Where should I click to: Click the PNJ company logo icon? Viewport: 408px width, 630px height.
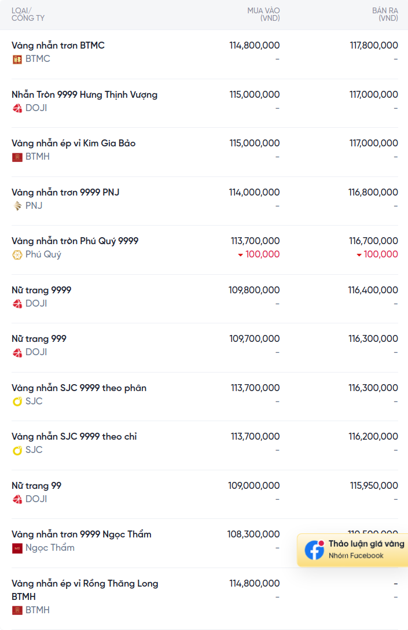coord(17,206)
